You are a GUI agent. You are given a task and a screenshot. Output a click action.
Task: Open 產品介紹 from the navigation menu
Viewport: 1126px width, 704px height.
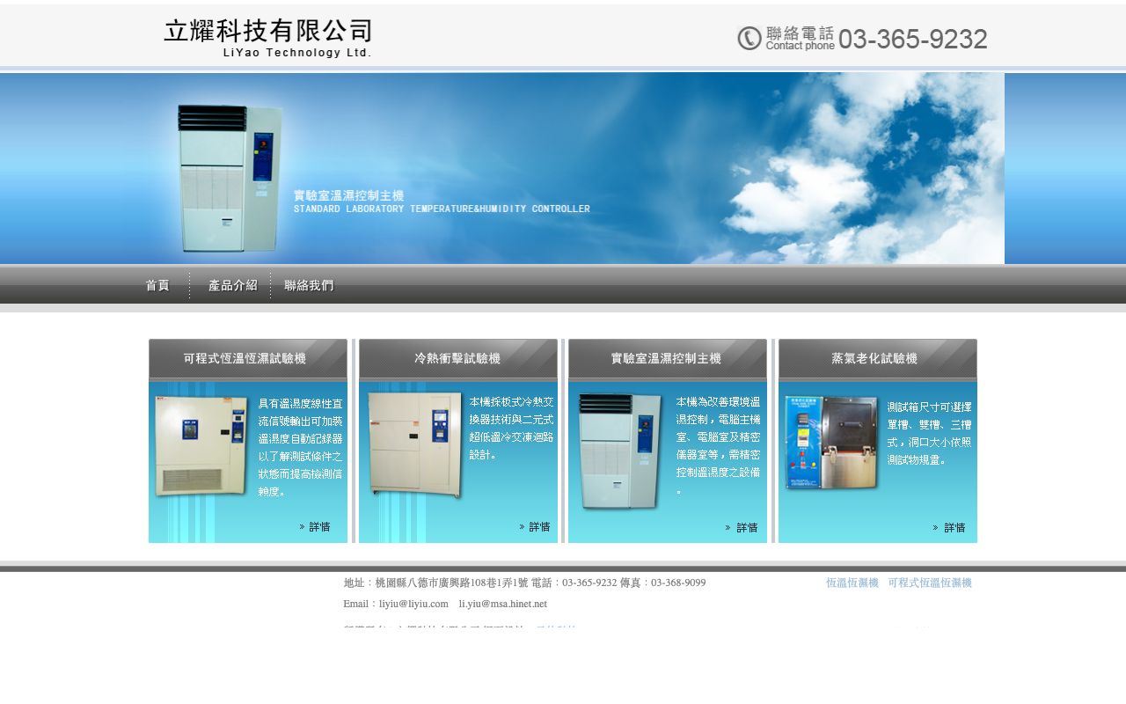click(232, 285)
